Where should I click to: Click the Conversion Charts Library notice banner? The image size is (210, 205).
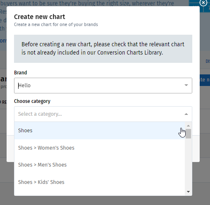tap(103, 49)
